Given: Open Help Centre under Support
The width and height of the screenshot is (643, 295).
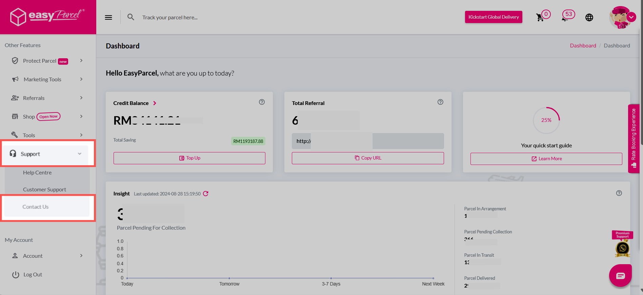Looking at the screenshot, I should (37, 172).
